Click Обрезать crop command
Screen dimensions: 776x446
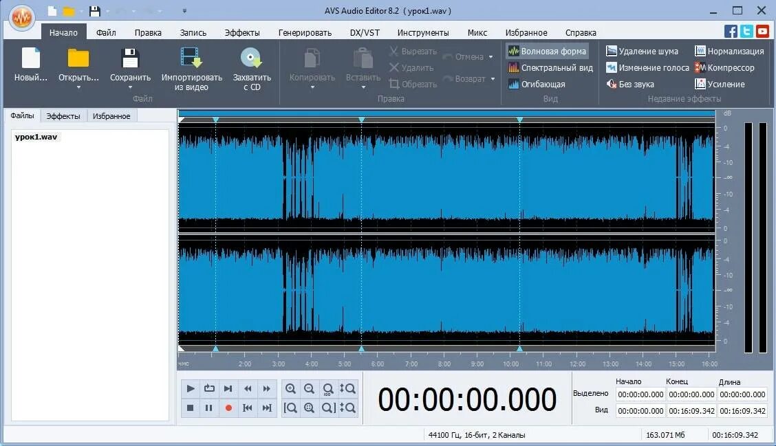pyautogui.click(x=413, y=84)
